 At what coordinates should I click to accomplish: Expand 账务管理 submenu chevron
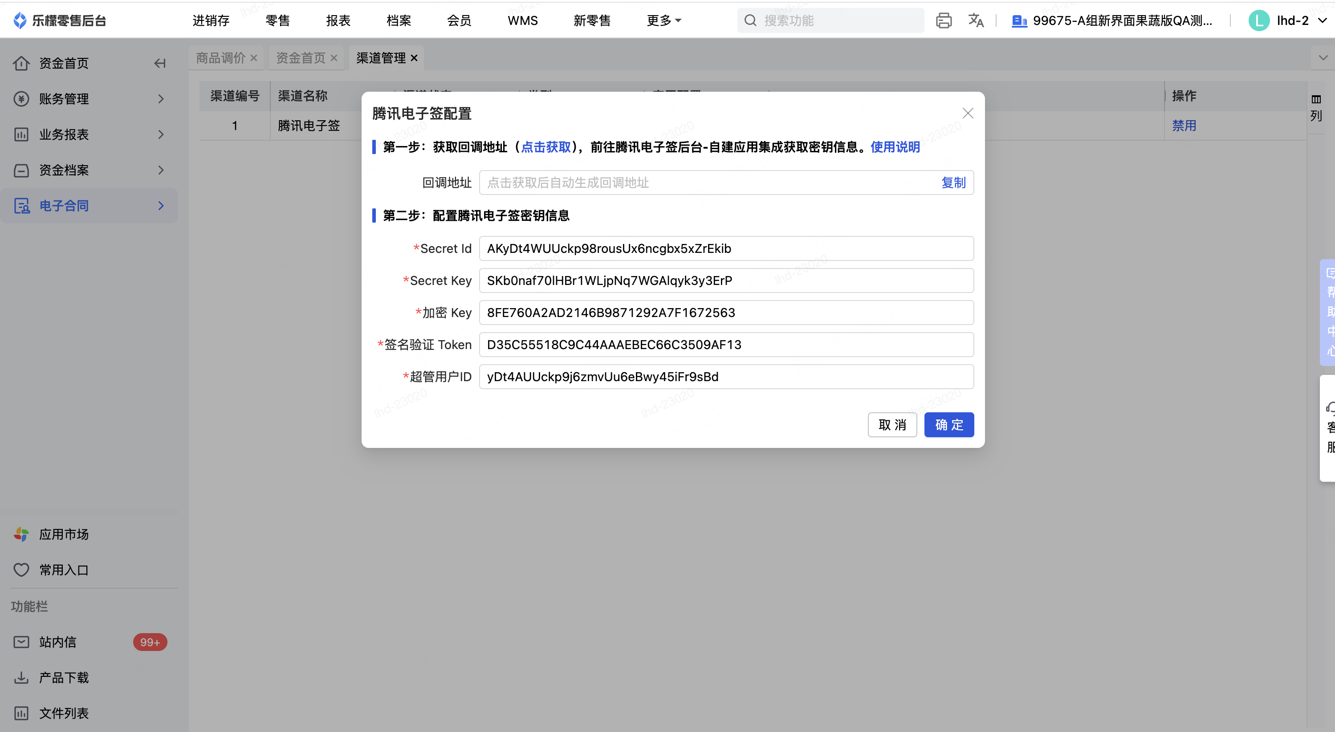coord(161,99)
